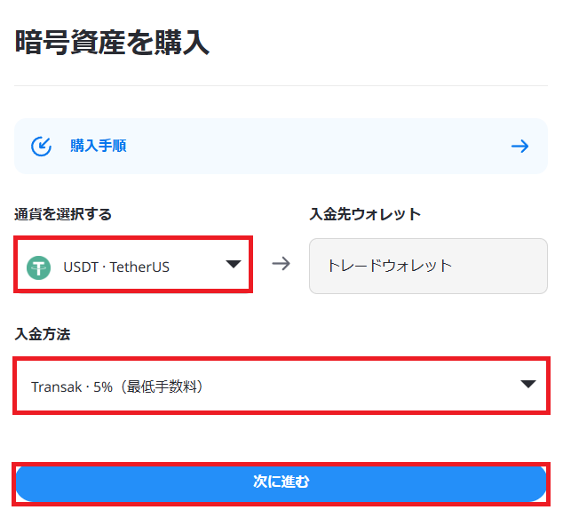Click 次に進む to proceed
This screenshot has height=518, width=563.
(281, 483)
